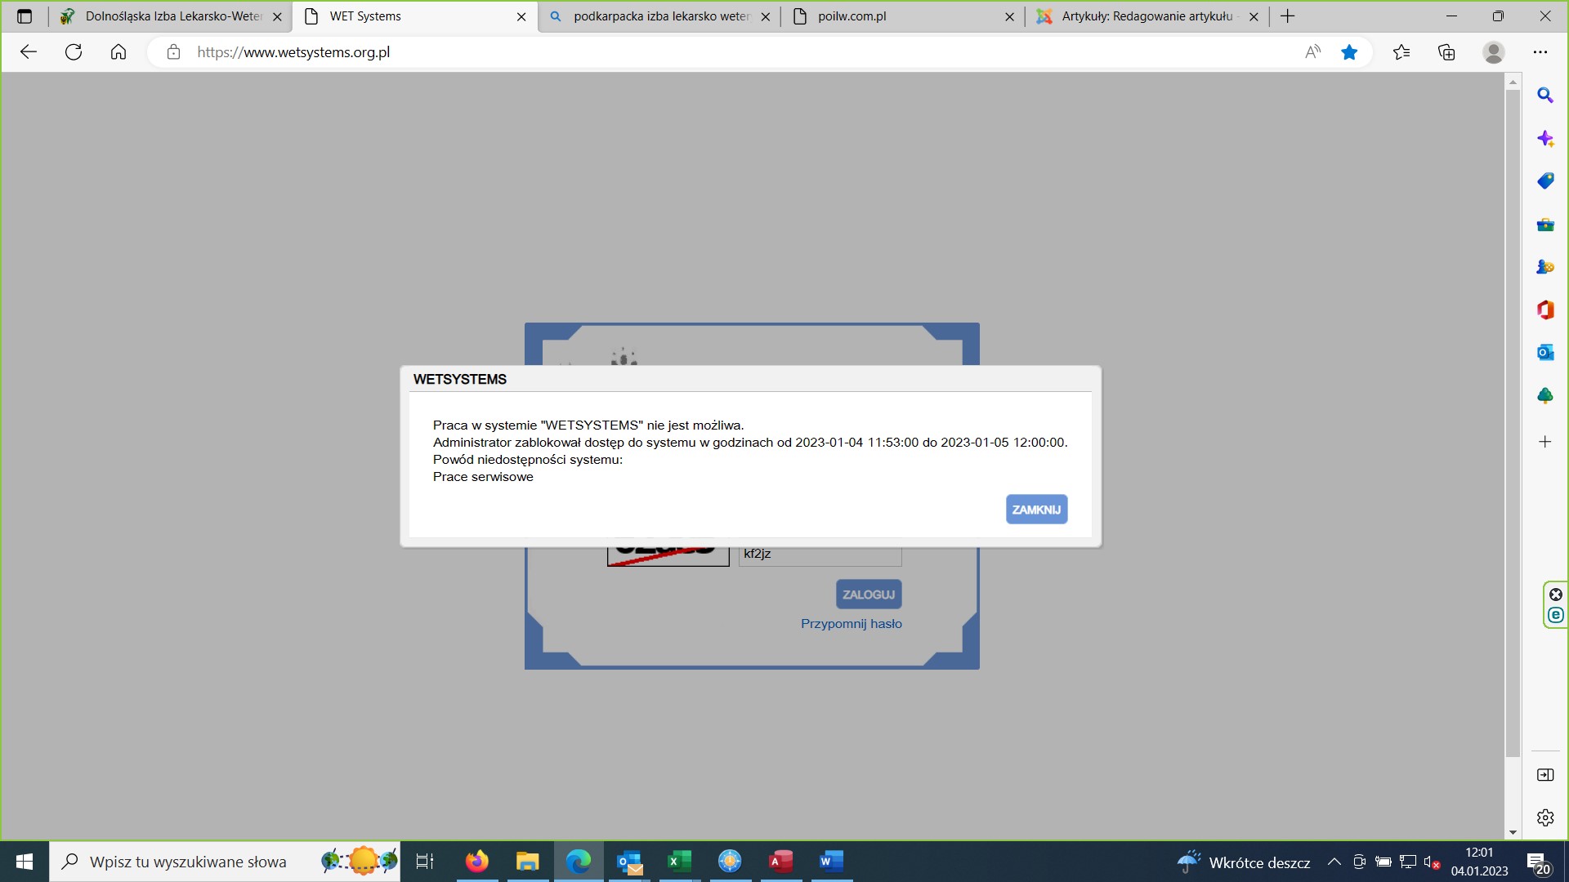View site information lock icon
This screenshot has height=882, width=1569.
(173, 52)
